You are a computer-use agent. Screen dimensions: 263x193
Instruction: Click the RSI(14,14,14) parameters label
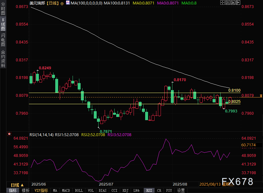[x=41, y=135]
